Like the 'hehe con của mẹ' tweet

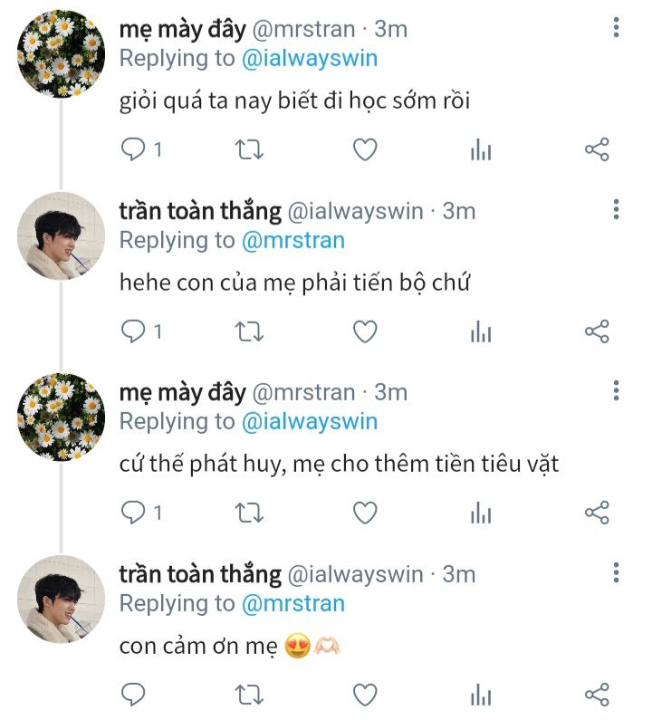pos(364,331)
